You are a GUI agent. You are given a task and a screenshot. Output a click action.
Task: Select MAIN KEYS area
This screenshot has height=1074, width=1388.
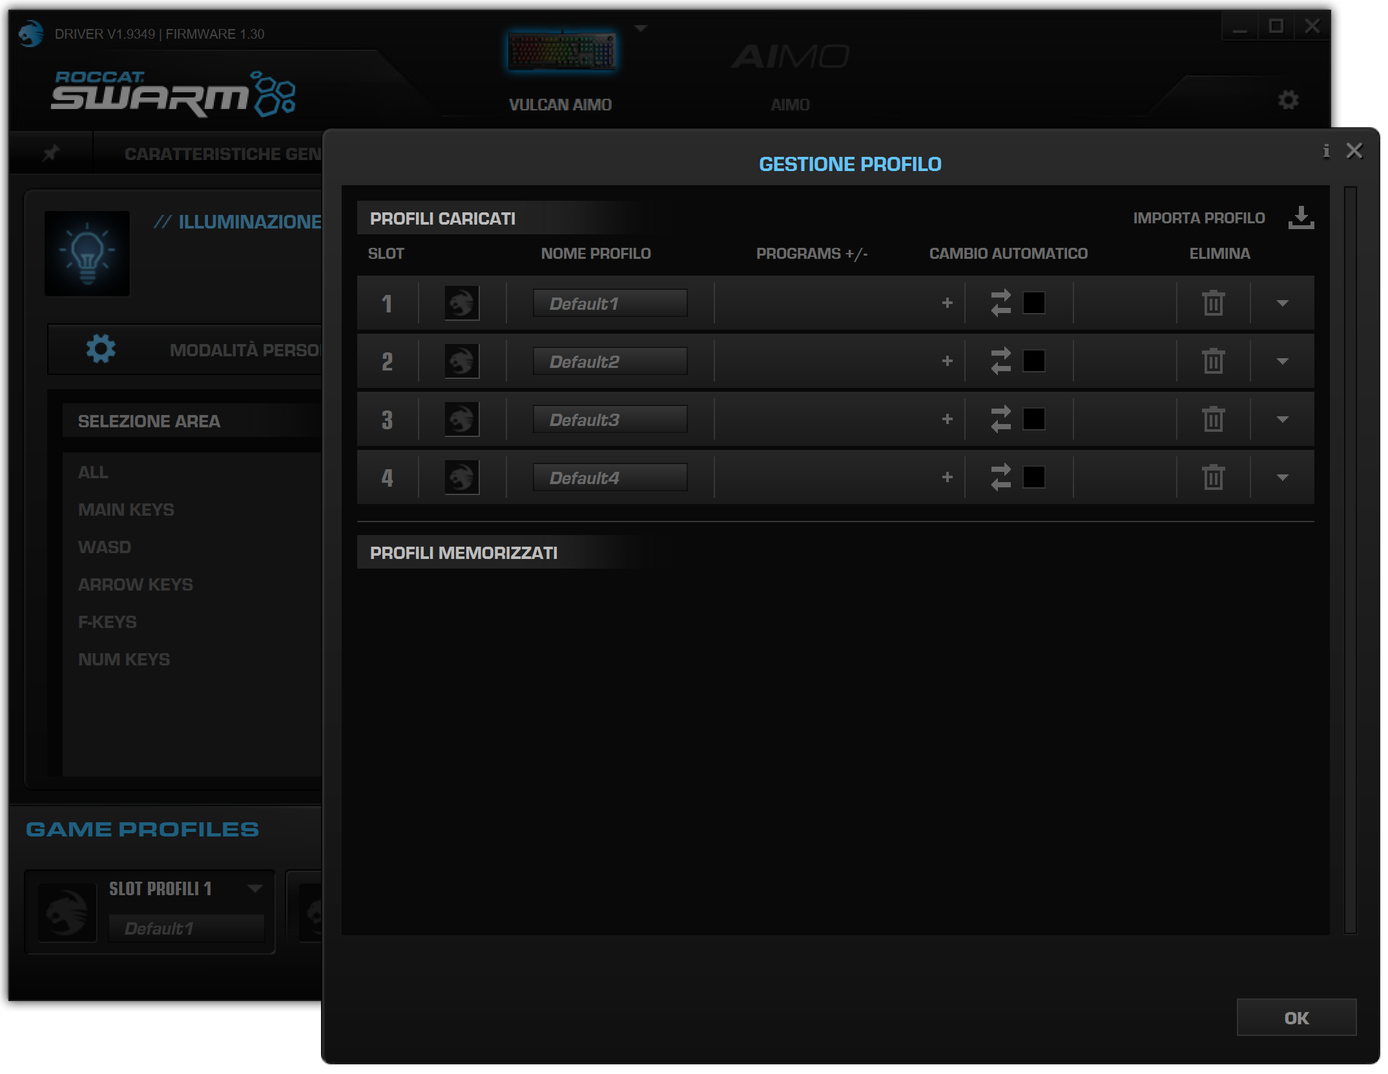click(x=126, y=510)
